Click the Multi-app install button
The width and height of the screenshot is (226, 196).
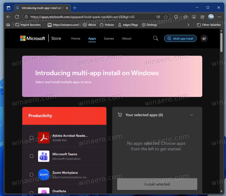pos(180,38)
